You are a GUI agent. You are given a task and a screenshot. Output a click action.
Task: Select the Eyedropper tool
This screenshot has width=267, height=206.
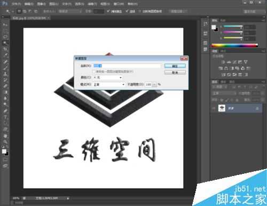click(x=5, y=55)
